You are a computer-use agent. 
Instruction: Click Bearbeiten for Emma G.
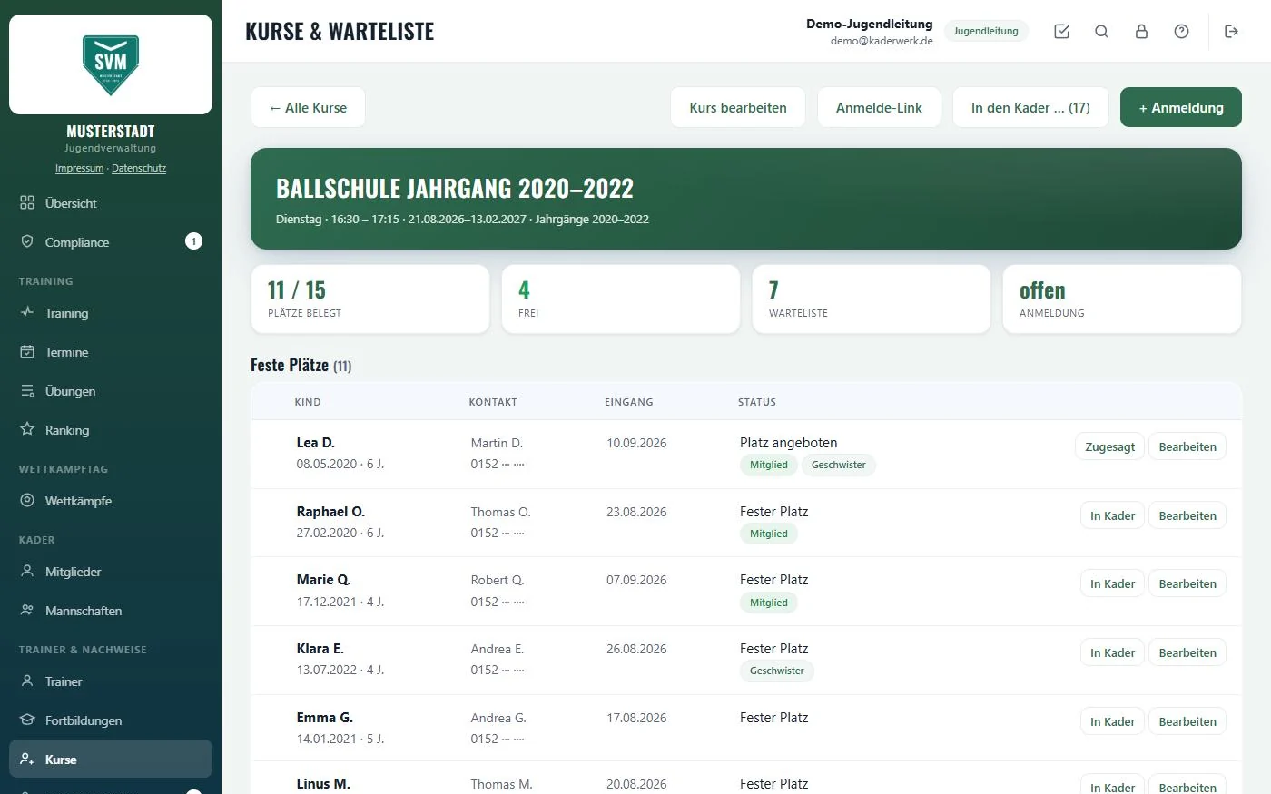click(1187, 721)
